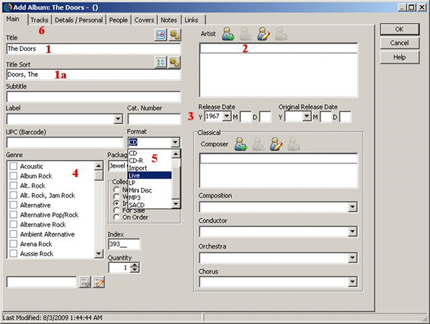Viewport: 430px width, 324px height.
Task: Click the greyed icon after add composer
Action: click(x=258, y=144)
